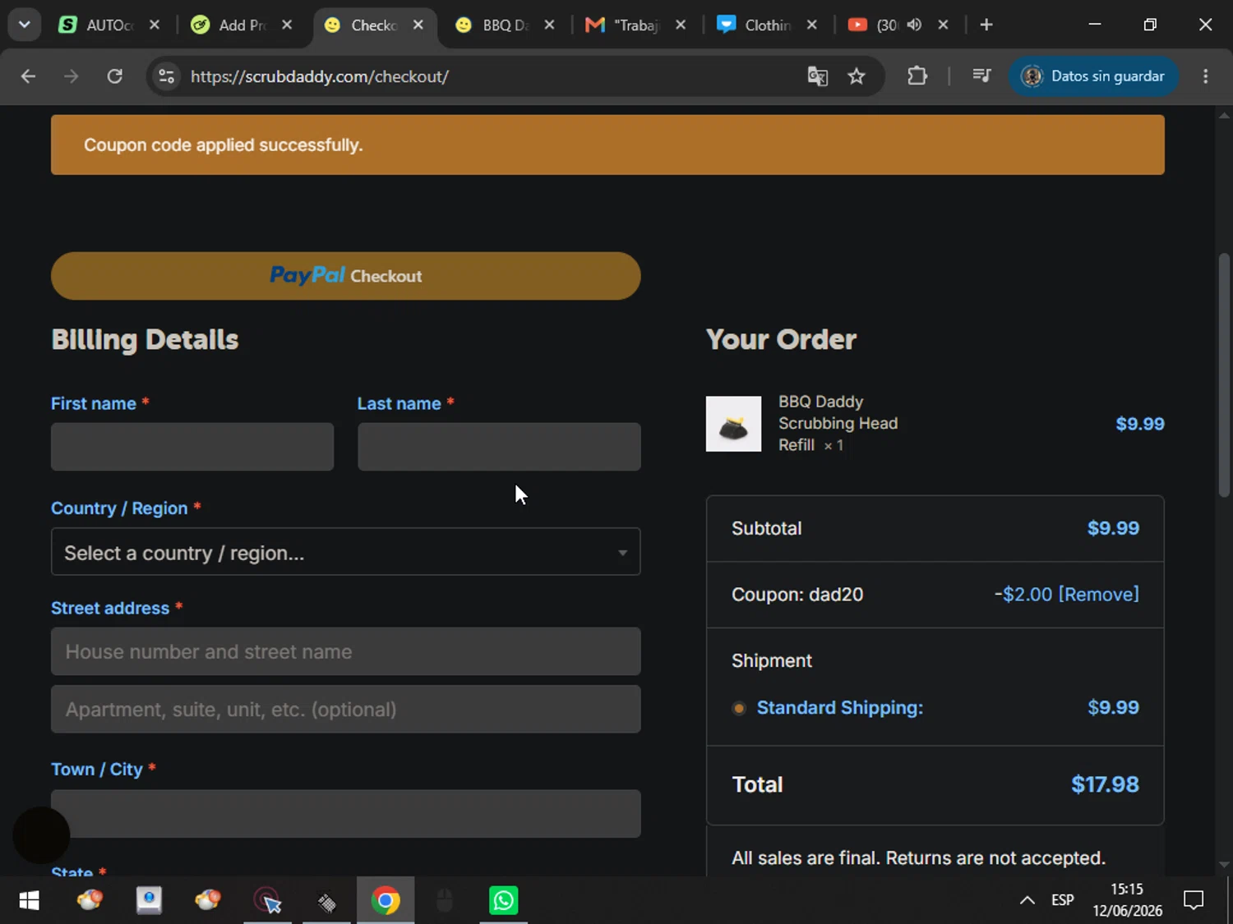Go back to the previous page
Screen dimensions: 1233x924
[x=28, y=76]
